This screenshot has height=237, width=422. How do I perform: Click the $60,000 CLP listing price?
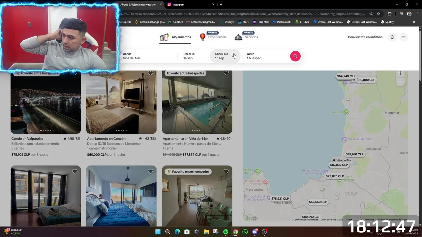tap(97, 155)
